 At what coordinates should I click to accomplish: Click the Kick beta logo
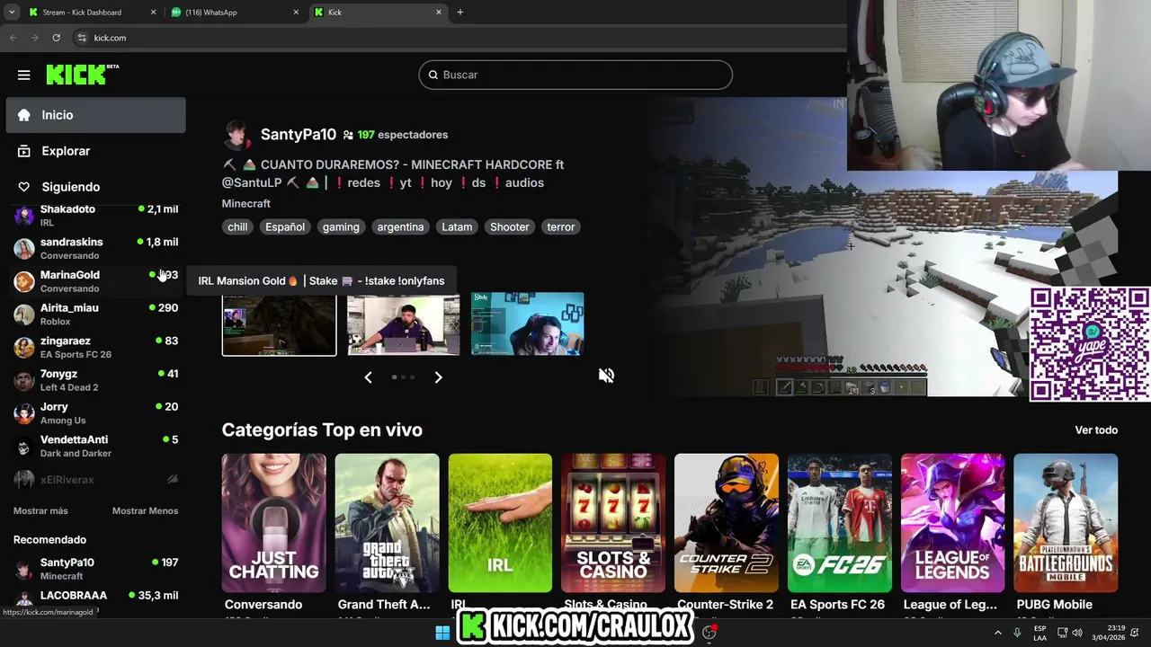[82, 75]
